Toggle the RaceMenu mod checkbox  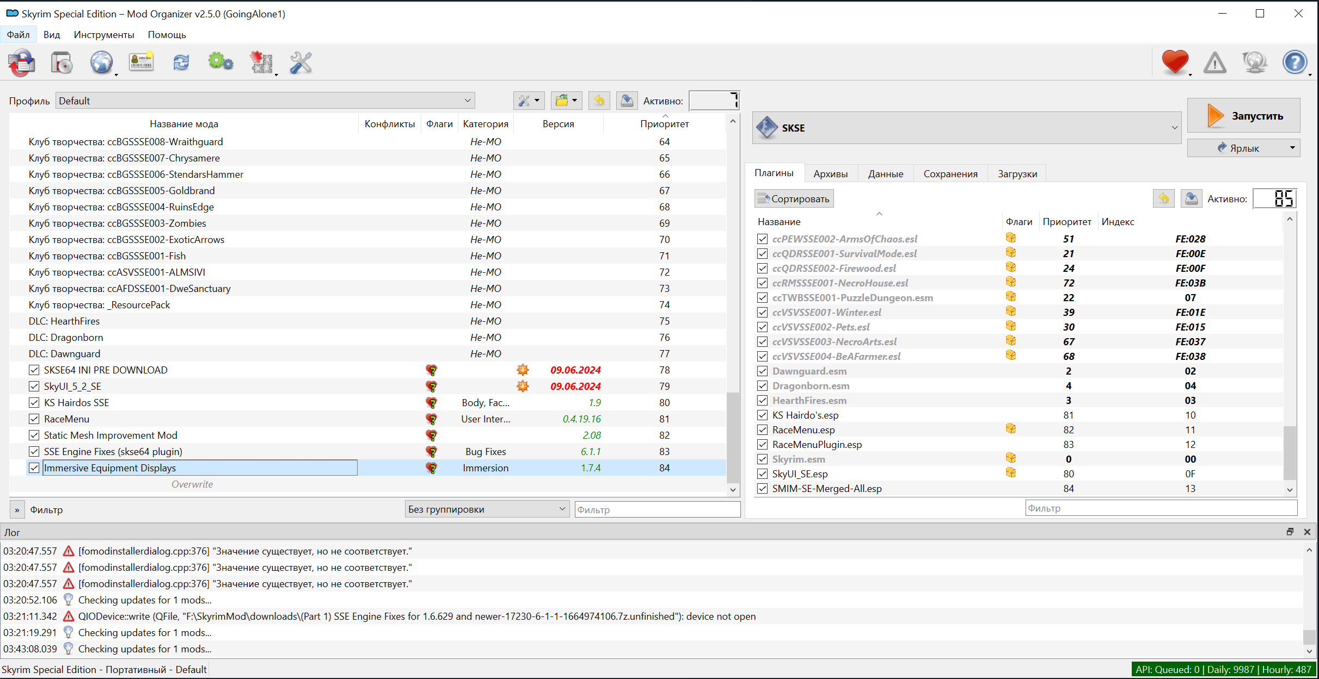point(34,419)
